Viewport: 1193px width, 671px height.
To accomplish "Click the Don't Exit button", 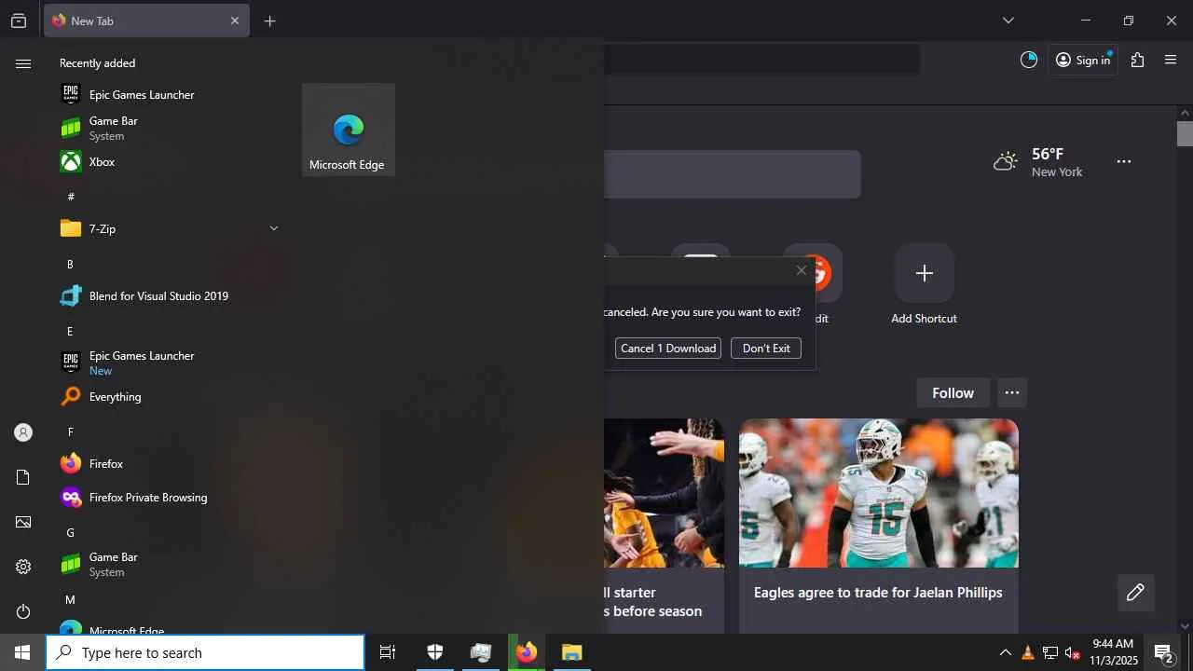I will 766,348.
